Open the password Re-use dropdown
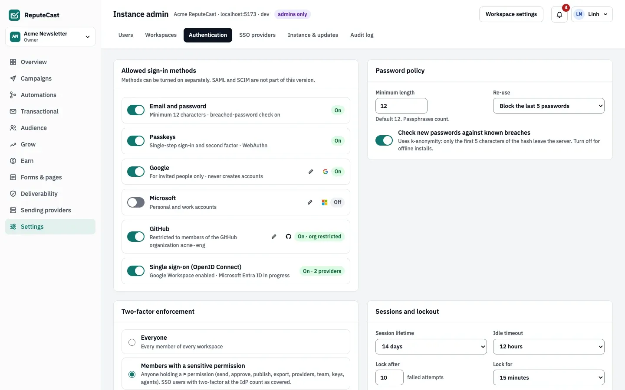 tap(549, 106)
